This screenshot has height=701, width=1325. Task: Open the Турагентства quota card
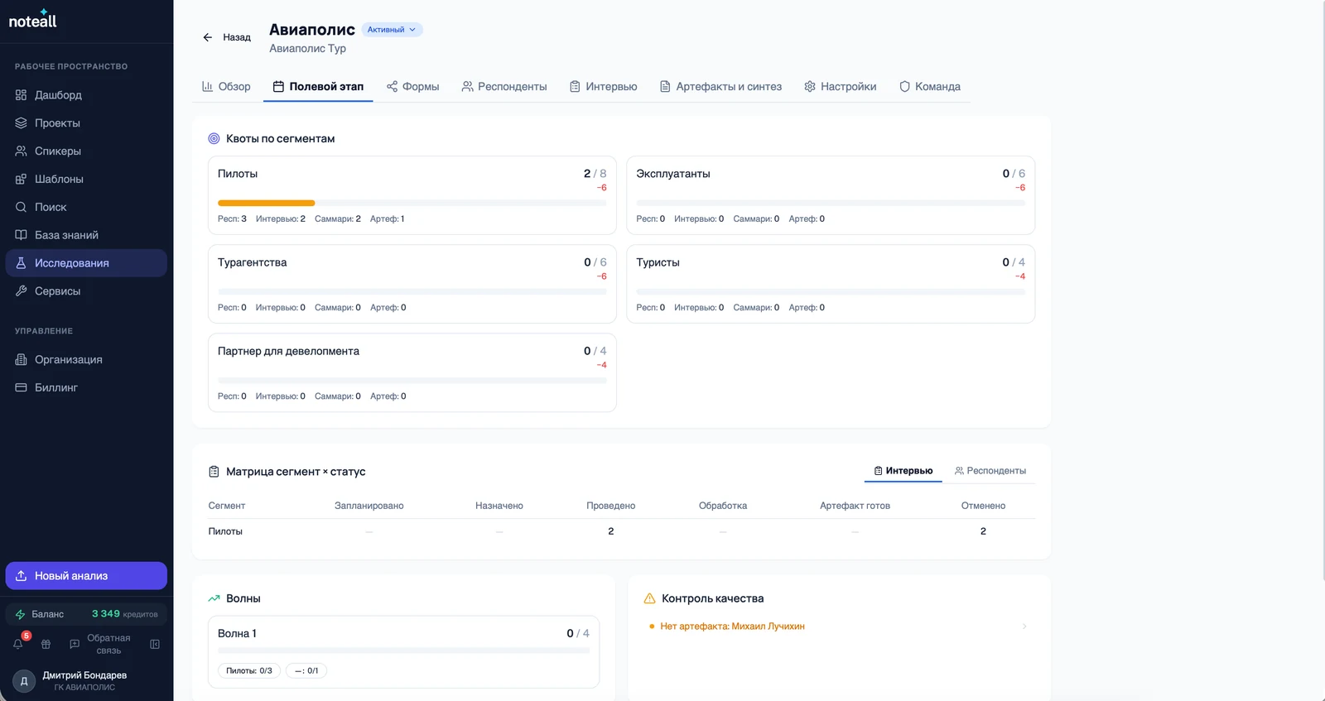412,284
